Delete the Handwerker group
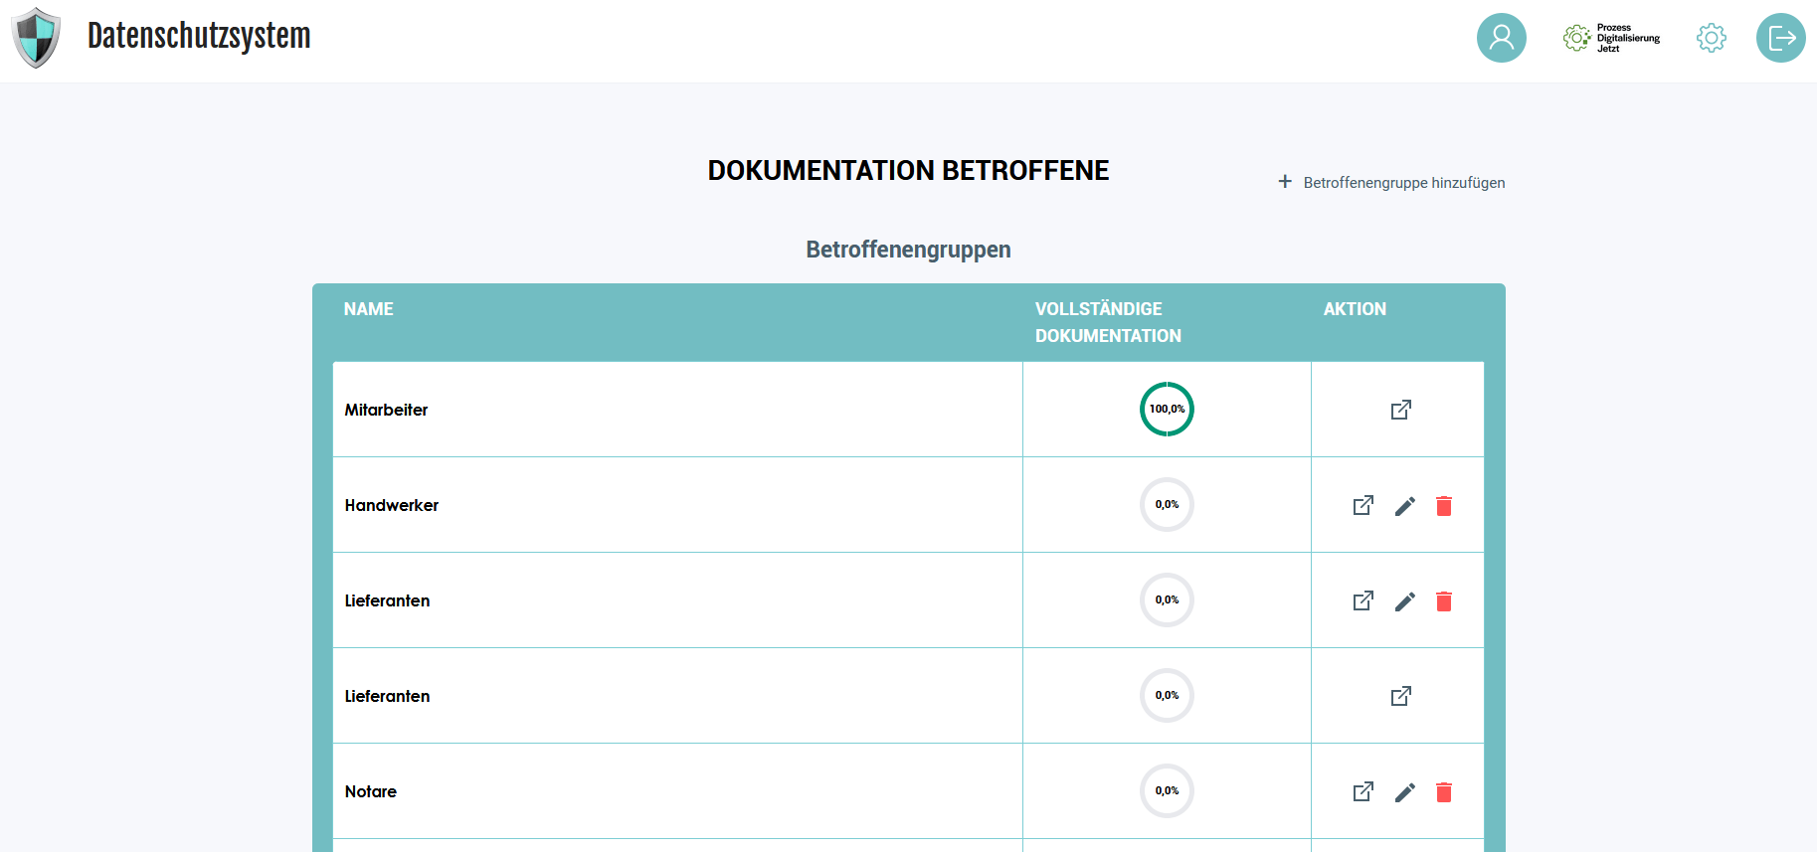Image resolution: width=1817 pixels, height=852 pixels. pyautogui.click(x=1444, y=506)
